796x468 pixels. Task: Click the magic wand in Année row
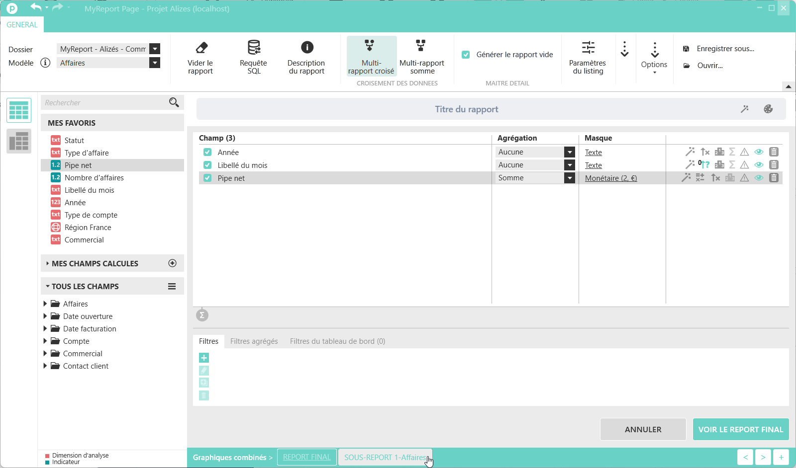point(690,152)
